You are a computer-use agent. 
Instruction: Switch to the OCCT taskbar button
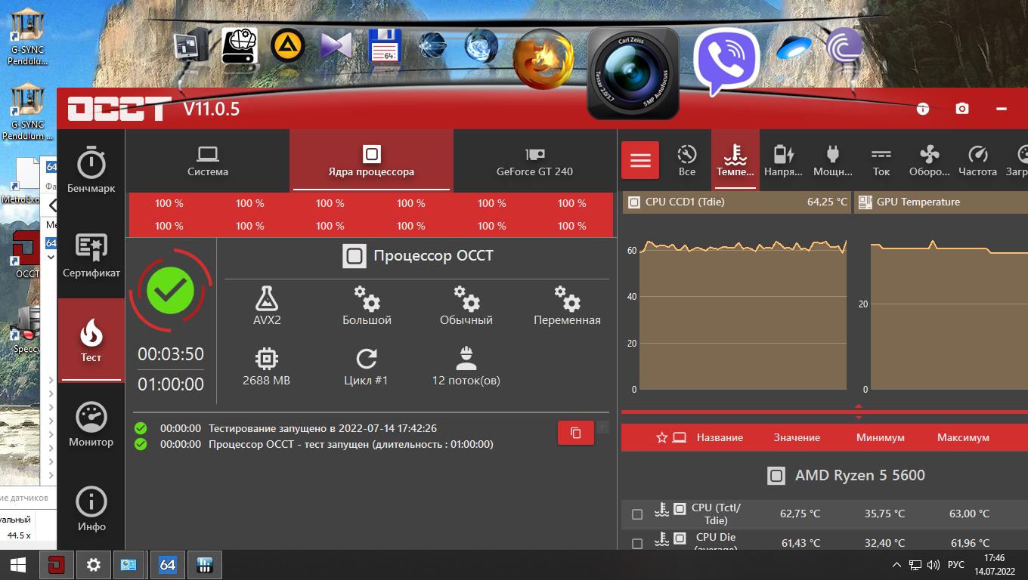(x=56, y=565)
